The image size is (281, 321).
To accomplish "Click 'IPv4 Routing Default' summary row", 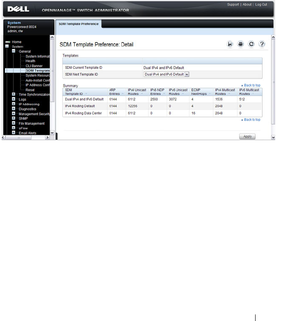I will click(x=162, y=106).
